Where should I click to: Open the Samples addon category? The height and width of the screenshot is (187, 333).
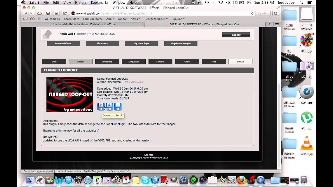tap(160, 62)
